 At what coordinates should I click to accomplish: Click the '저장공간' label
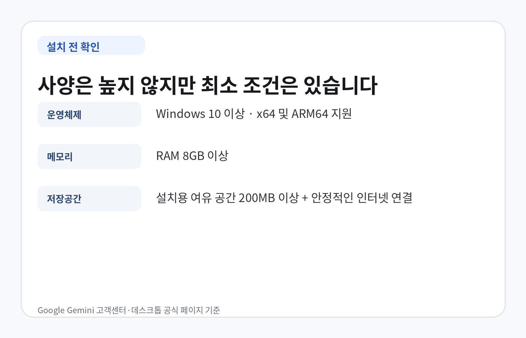(89, 199)
